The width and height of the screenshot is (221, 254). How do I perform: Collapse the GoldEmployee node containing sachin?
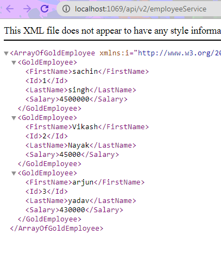coord(14,62)
